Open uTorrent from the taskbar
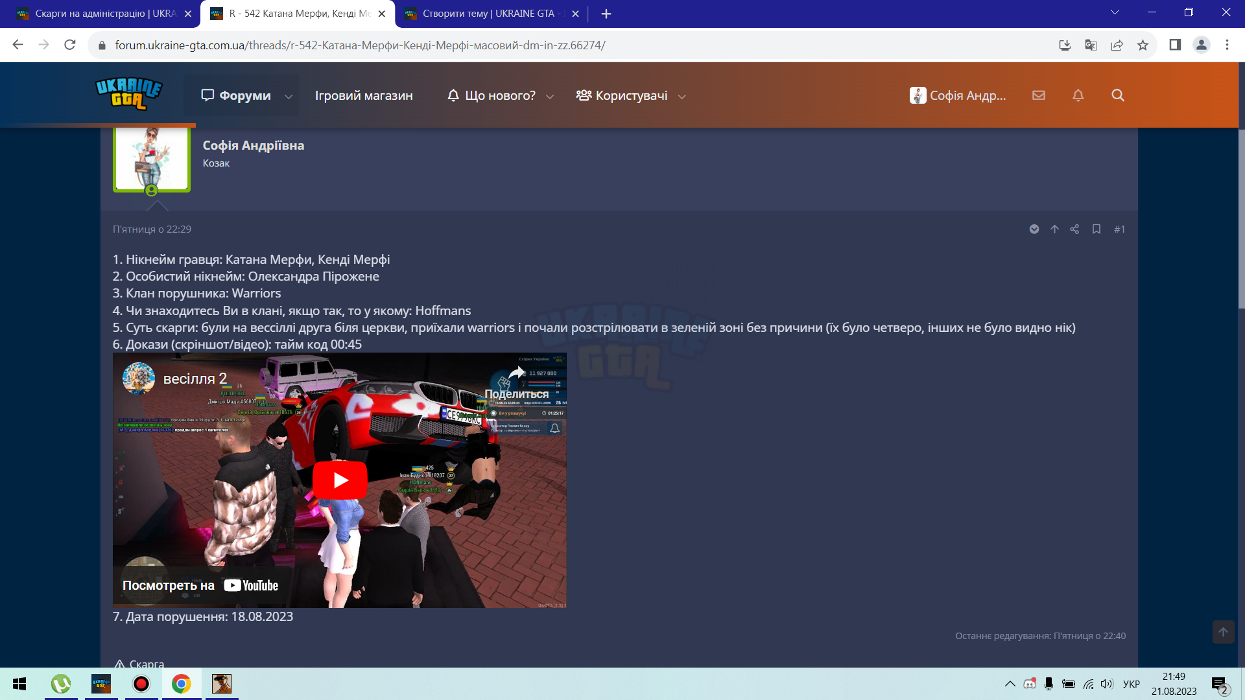Screen dimensions: 1245x700 [x=61, y=684]
